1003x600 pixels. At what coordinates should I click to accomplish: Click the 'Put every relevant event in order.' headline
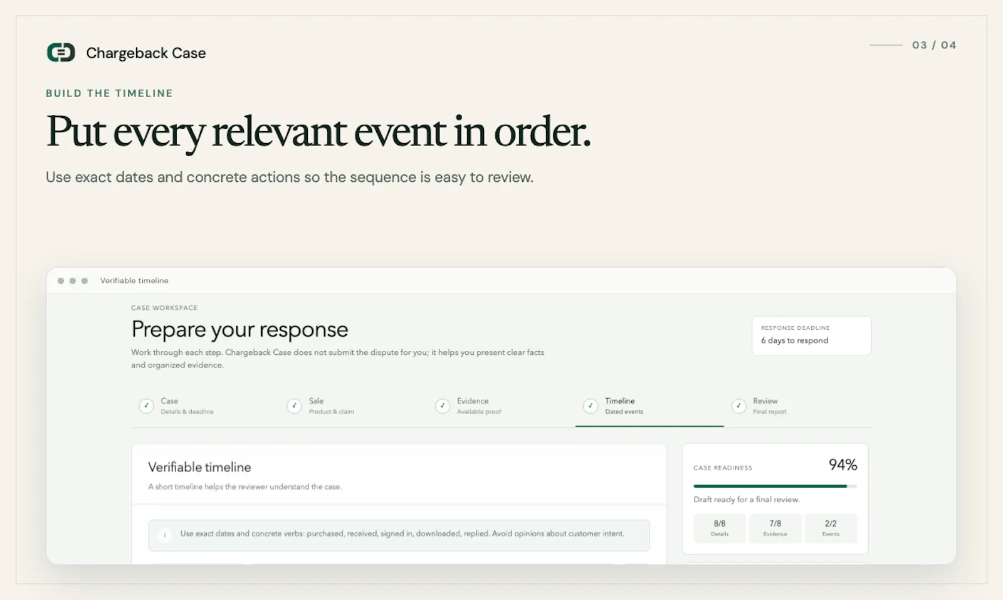[318, 132]
